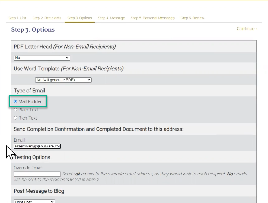The image size is (268, 203).
Task: Open Step 5. Personal Messages tab
Action: tap(152, 18)
